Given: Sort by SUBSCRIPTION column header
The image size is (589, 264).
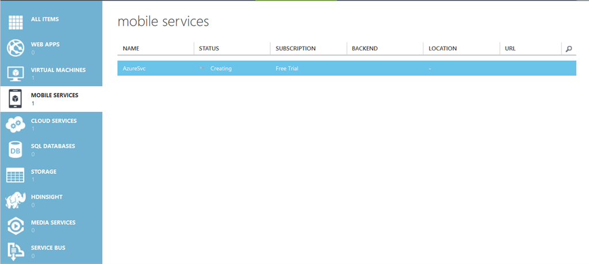Looking at the screenshot, I should pyautogui.click(x=296, y=49).
